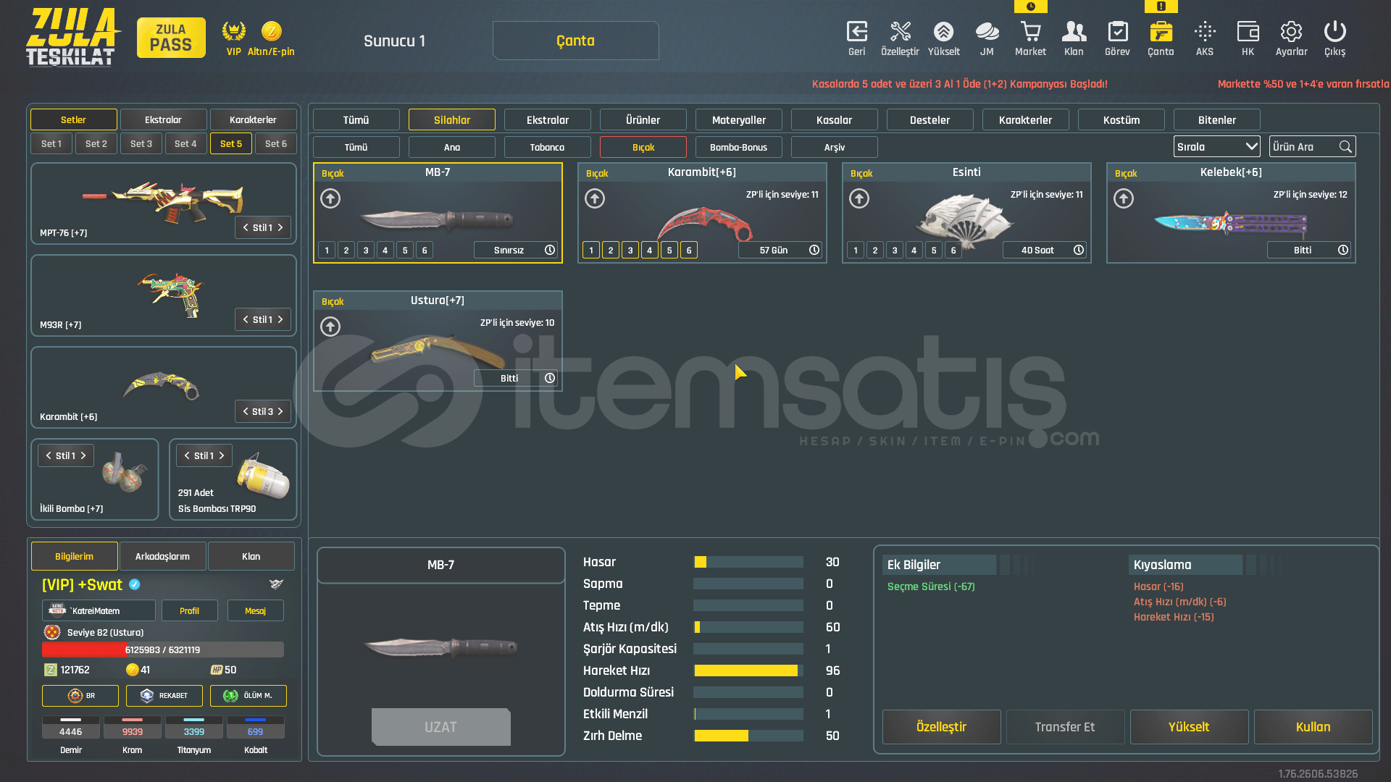Click the VIP crown icon
1391x782 pixels.
(233, 31)
